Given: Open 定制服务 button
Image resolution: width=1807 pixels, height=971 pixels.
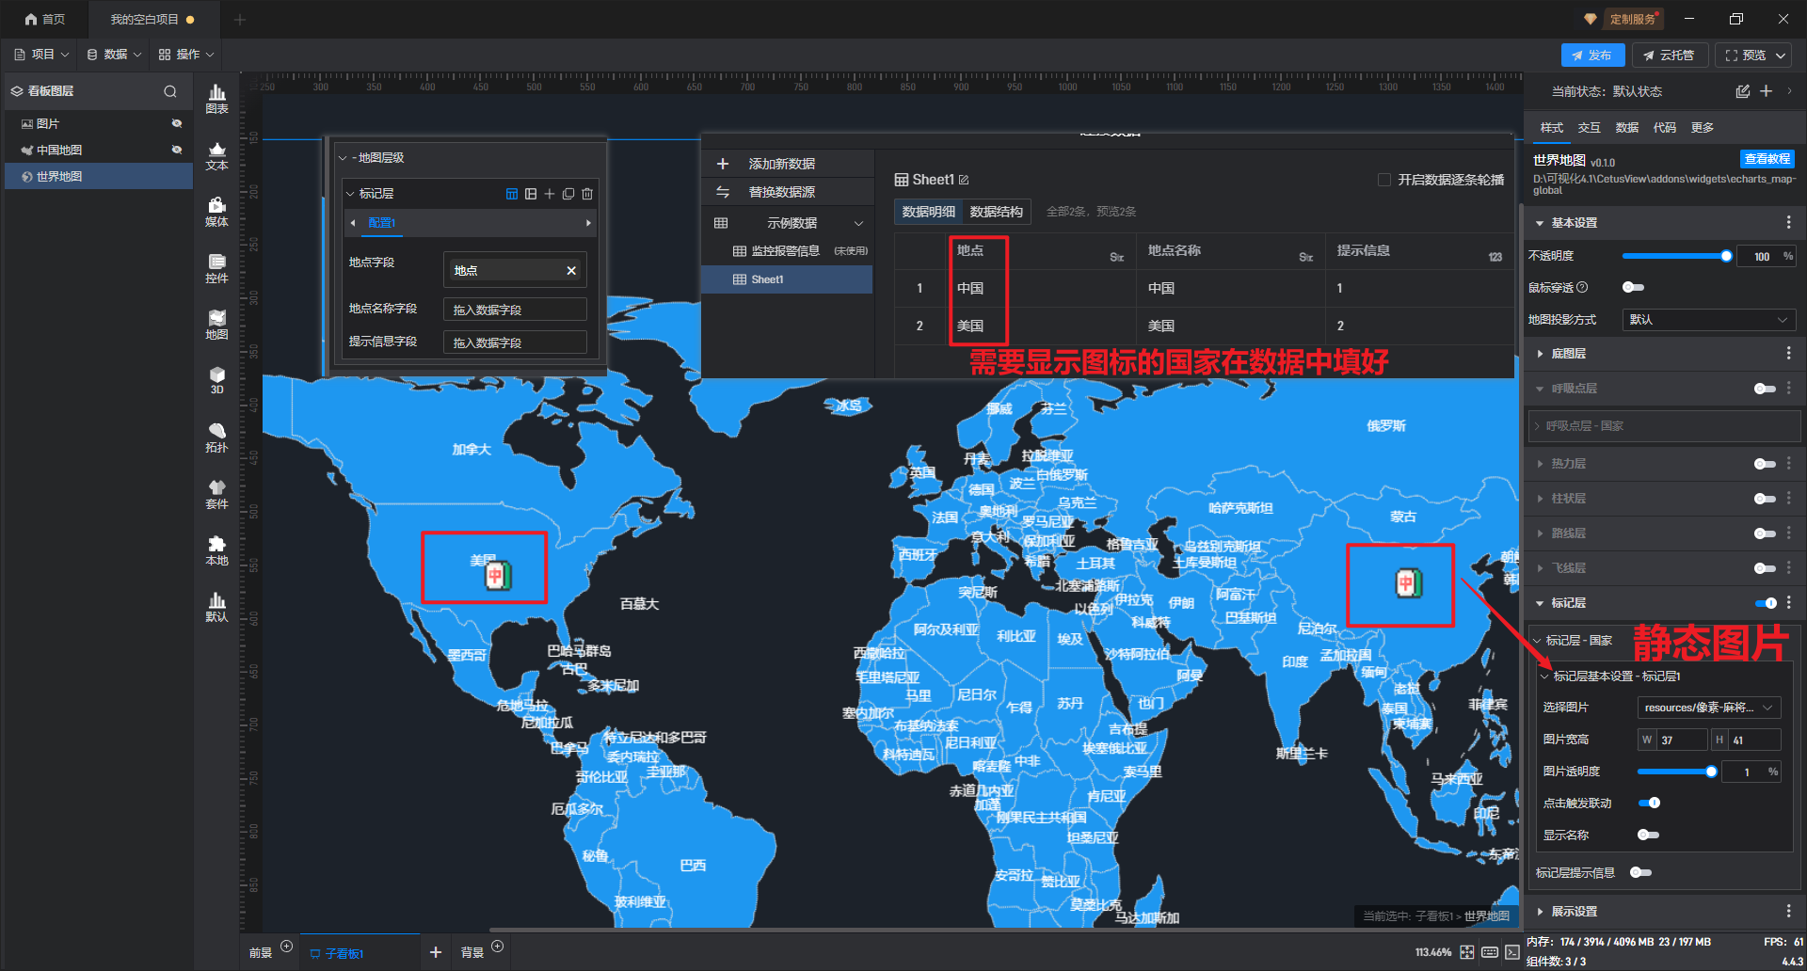Looking at the screenshot, I should pos(1632,19).
